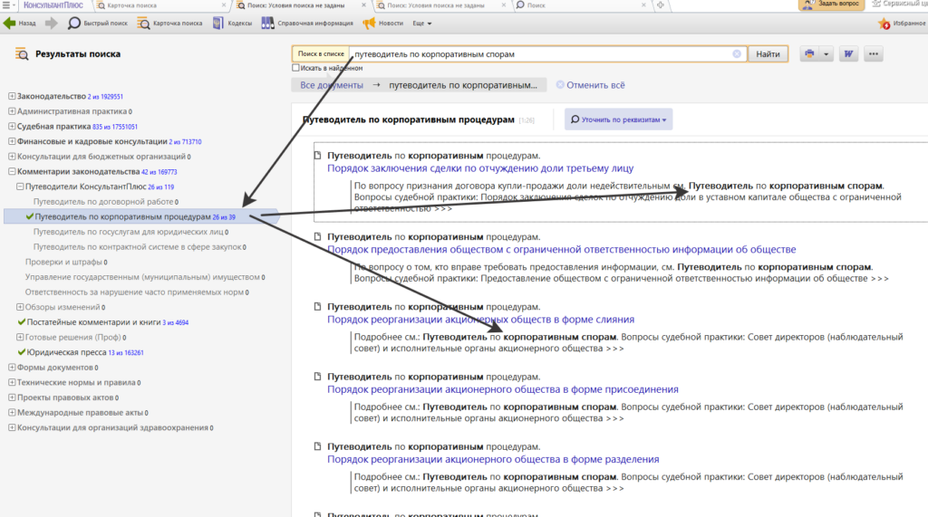The height and width of the screenshot is (517, 928).
Task: Export to Word using W icon
Action: 849,54
